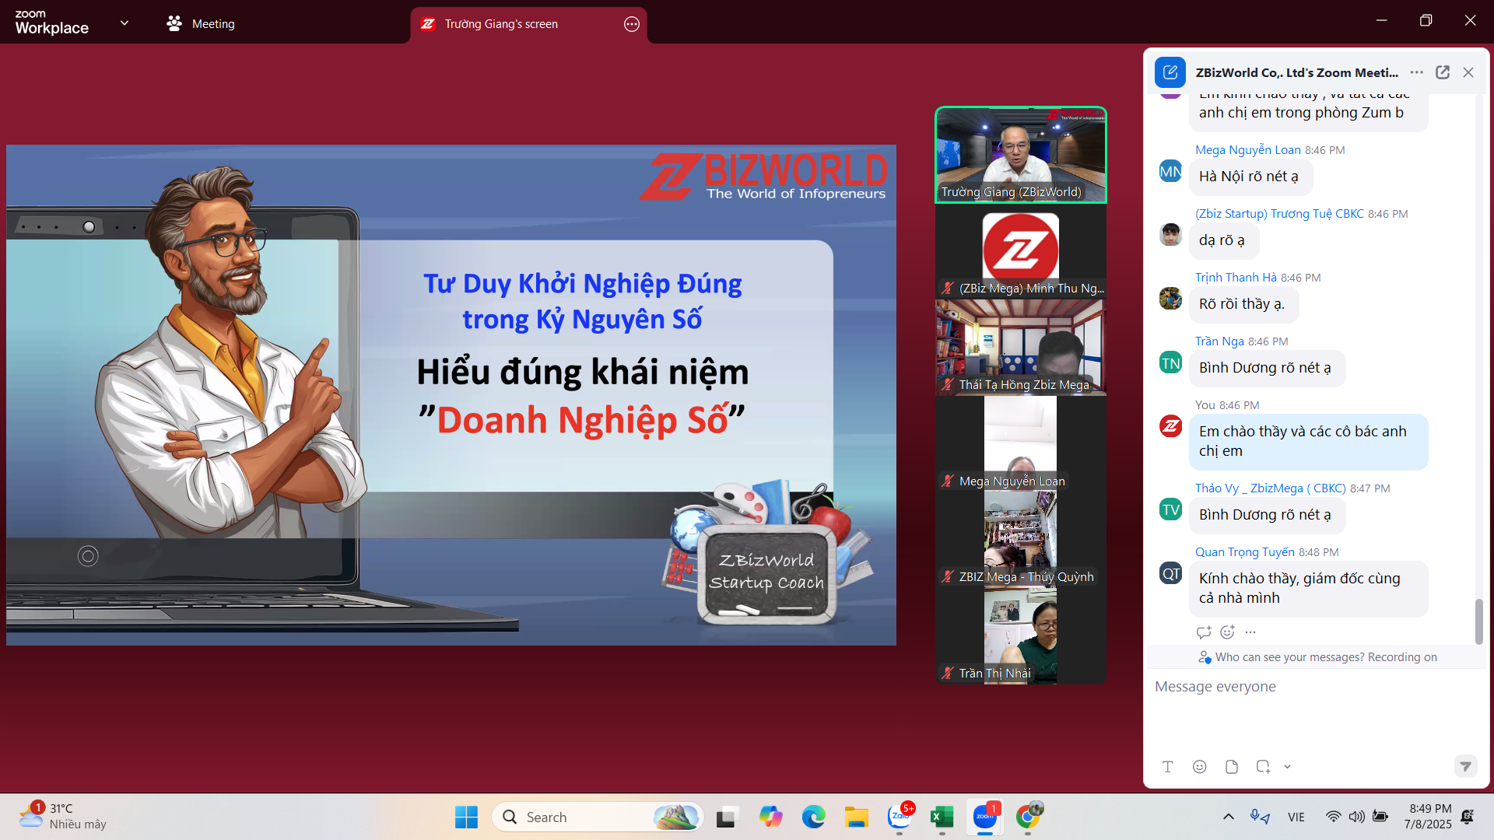Click the chat panel vertical scrollbar
Viewport: 1494px width, 840px height.
tap(1478, 621)
